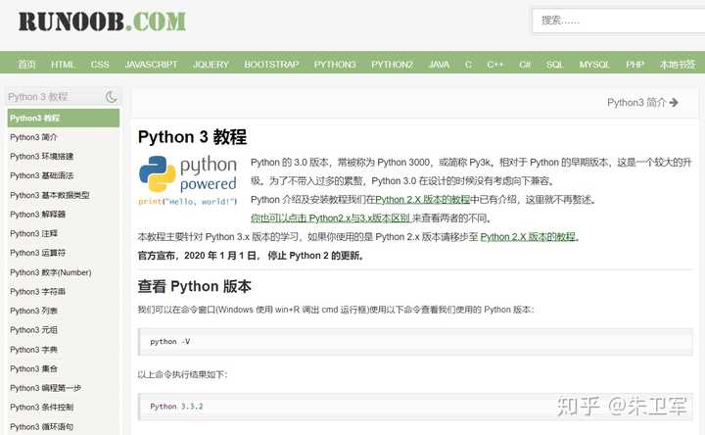705x435 pixels.
Task: Open Python3 基本数据类型 in the sidebar
Action: [50, 195]
